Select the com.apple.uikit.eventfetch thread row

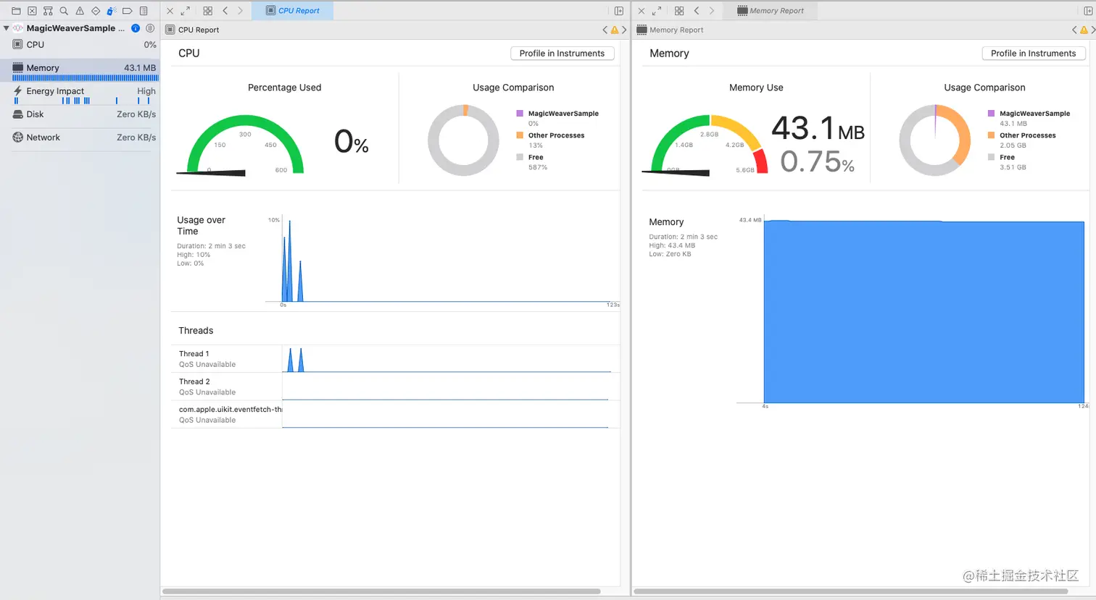coord(395,415)
